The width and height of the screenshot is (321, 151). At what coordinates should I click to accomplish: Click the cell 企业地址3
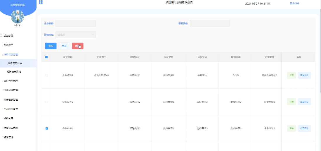pos(269,128)
